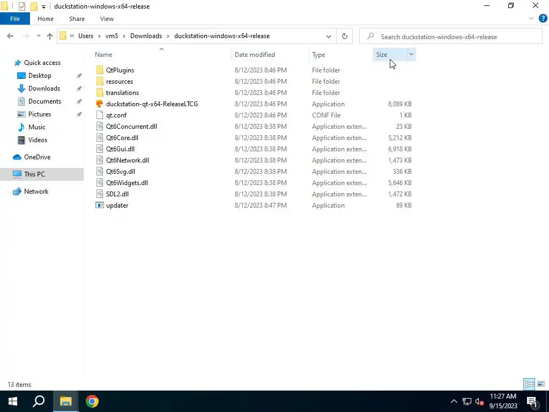Expand the ribbon with the chevron
The image size is (549, 412).
point(531,19)
